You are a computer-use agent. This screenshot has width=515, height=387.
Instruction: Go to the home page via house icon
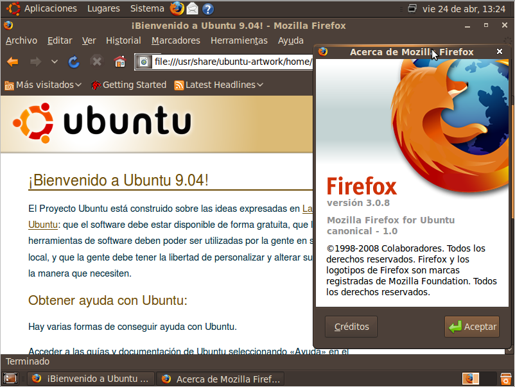coord(120,62)
